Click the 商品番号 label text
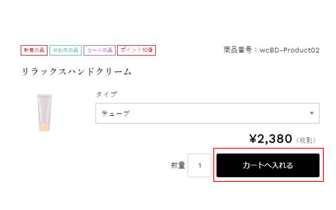This screenshot has height=210, width=336. (238, 50)
